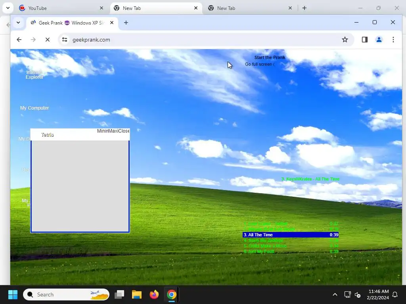Show hidden system tray icons
Viewport: 406px width, 304px height.
click(x=335, y=294)
